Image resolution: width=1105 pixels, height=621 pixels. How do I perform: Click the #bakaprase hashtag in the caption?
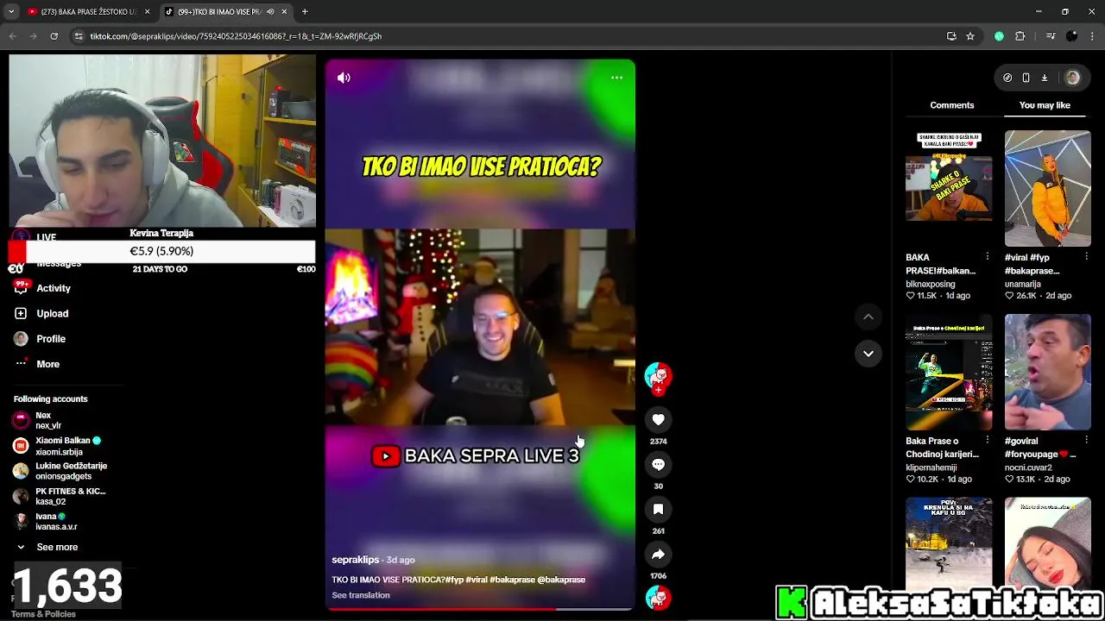(512, 580)
